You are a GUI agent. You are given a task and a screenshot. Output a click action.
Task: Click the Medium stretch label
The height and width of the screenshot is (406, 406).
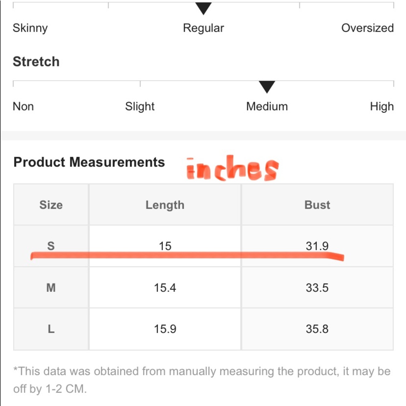click(267, 106)
